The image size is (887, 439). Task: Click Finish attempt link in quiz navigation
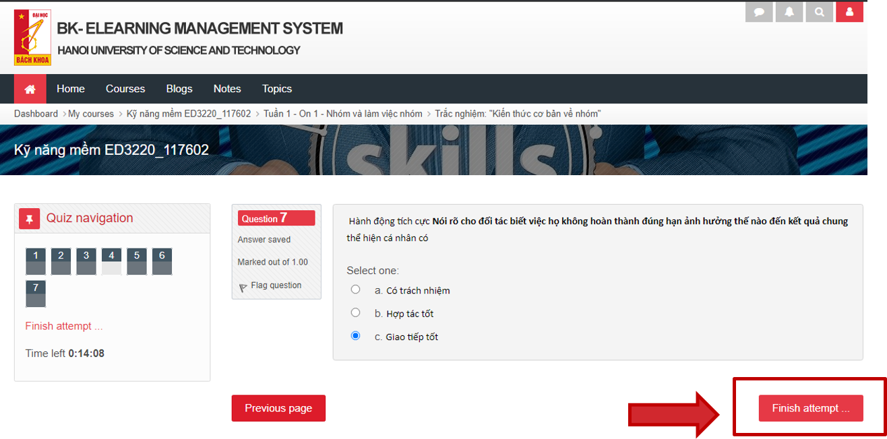(64, 326)
